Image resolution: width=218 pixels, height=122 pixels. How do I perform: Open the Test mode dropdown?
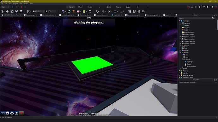pyautogui.click(x=6, y=7)
